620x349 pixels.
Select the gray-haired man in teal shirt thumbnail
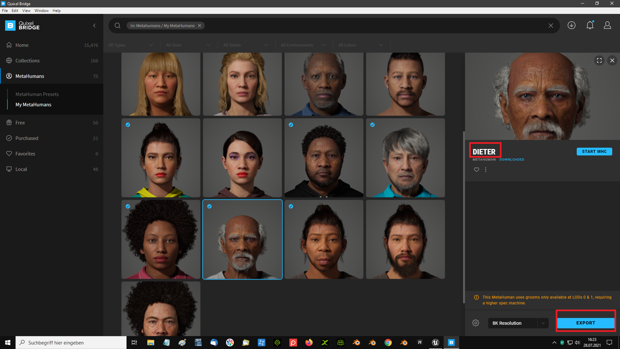(x=405, y=158)
